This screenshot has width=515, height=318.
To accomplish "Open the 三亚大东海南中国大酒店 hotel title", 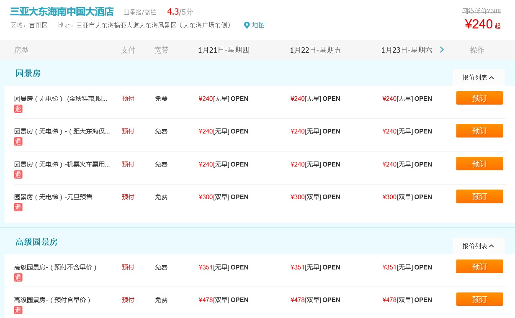I will click(62, 12).
